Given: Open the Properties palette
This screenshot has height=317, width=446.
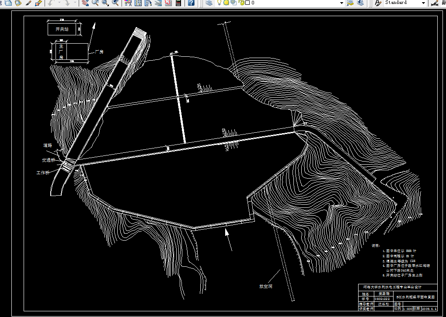Looking at the screenshot, I should 128,3.
